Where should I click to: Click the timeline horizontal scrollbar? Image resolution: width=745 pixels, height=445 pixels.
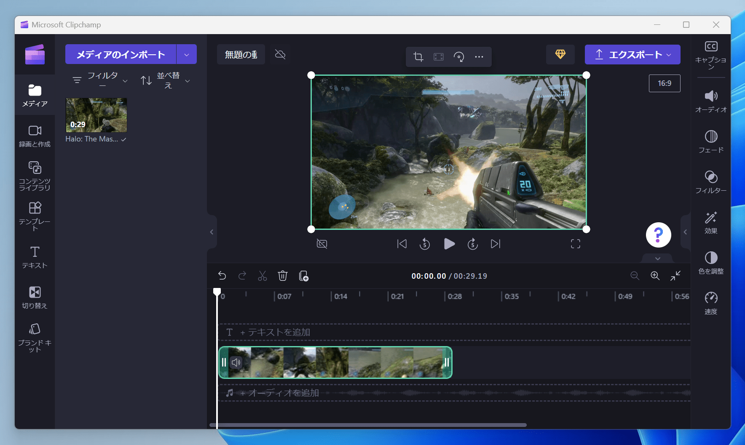[368, 425]
